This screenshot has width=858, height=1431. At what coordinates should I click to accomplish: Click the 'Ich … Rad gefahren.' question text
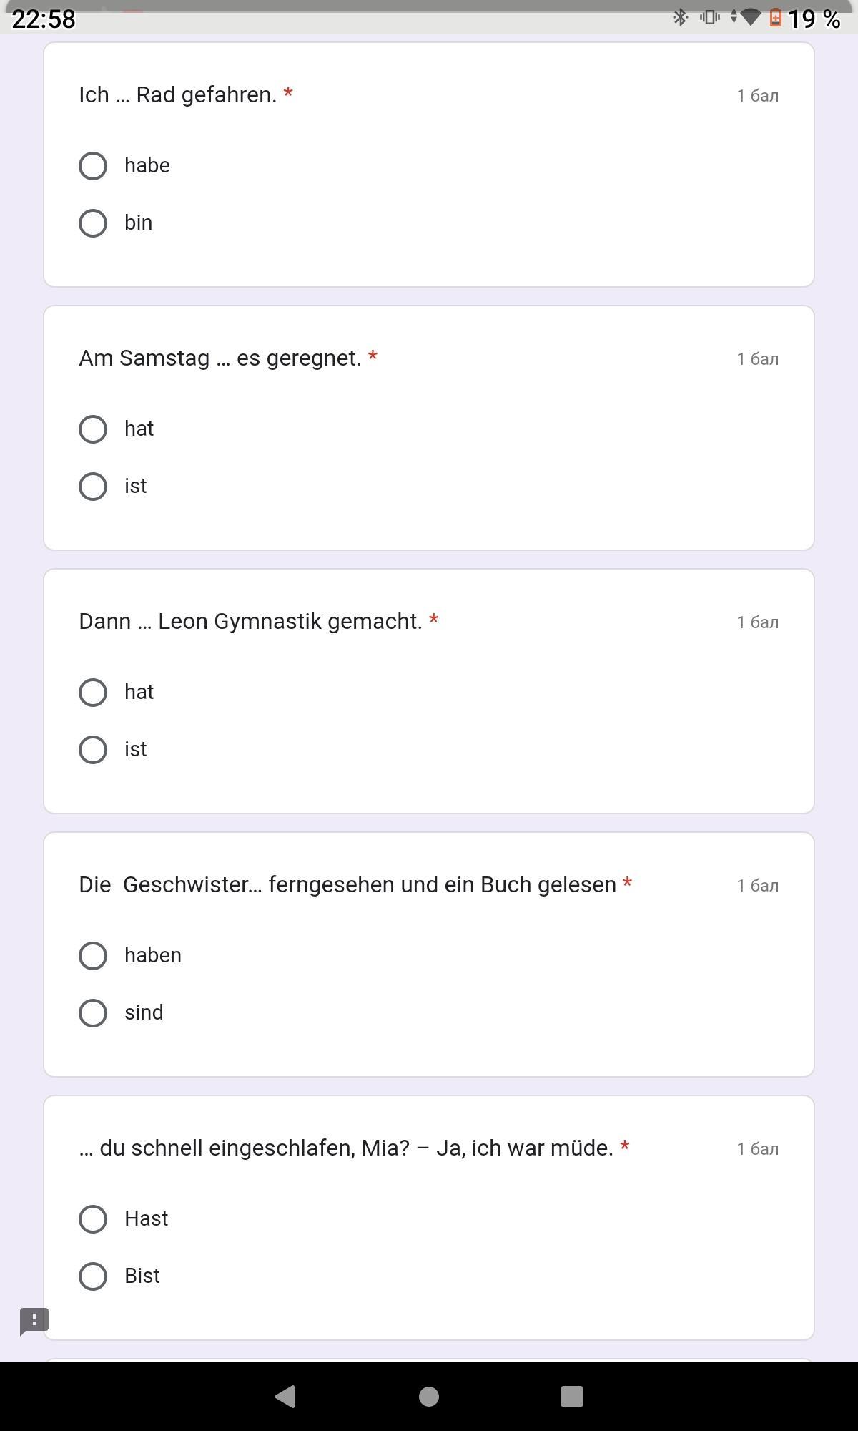[178, 95]
